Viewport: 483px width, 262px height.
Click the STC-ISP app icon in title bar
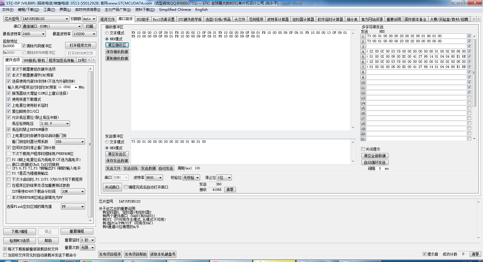[3, 3]
